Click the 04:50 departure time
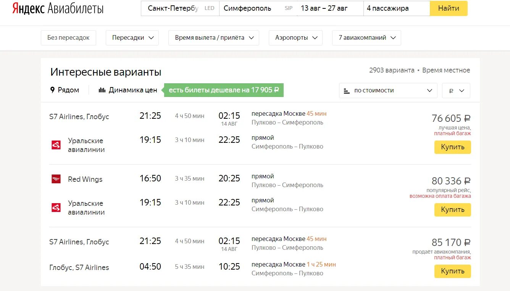This screenshot has height=291, width=510. [150, 267]
